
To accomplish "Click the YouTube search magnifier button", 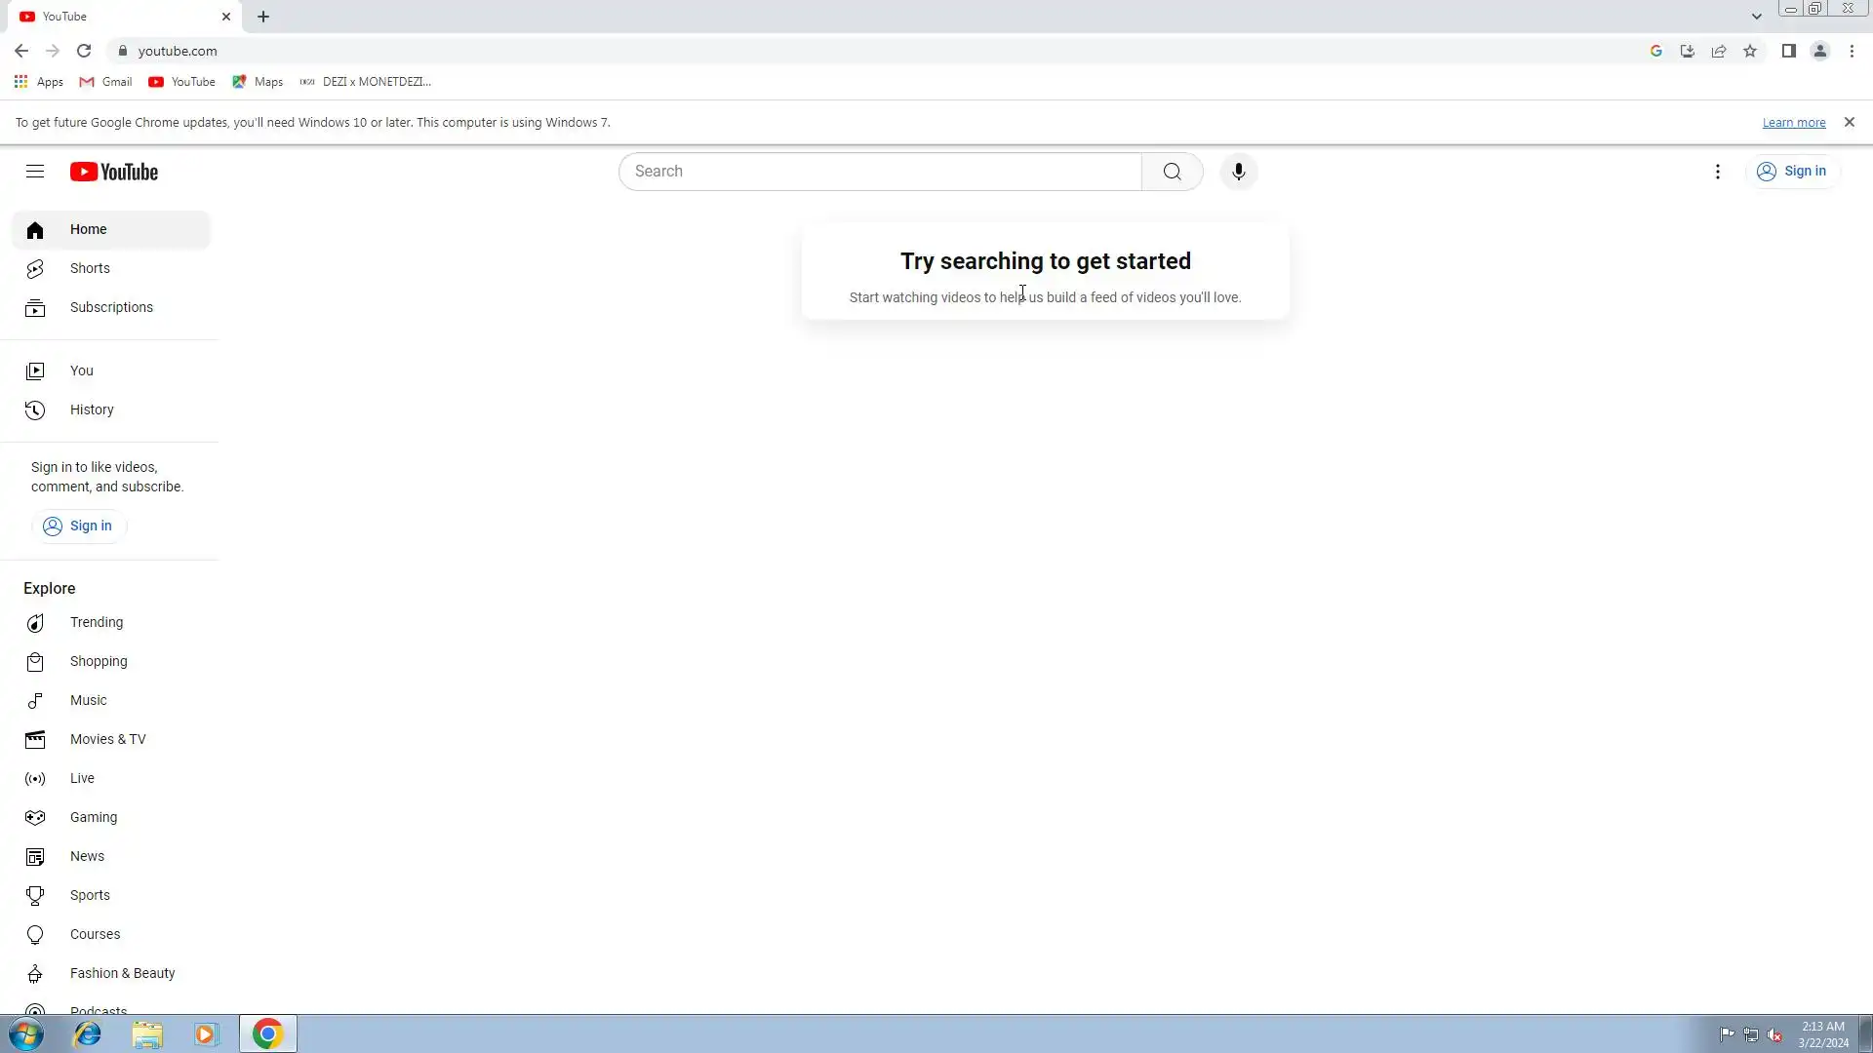I will pyautogui.click(x=1172, y=172).
